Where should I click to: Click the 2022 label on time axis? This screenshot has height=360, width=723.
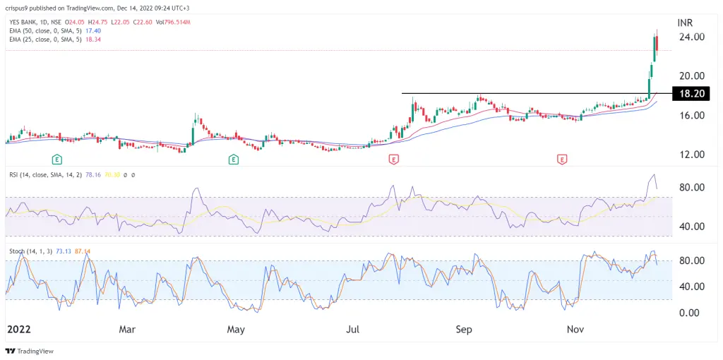(19, 330)
